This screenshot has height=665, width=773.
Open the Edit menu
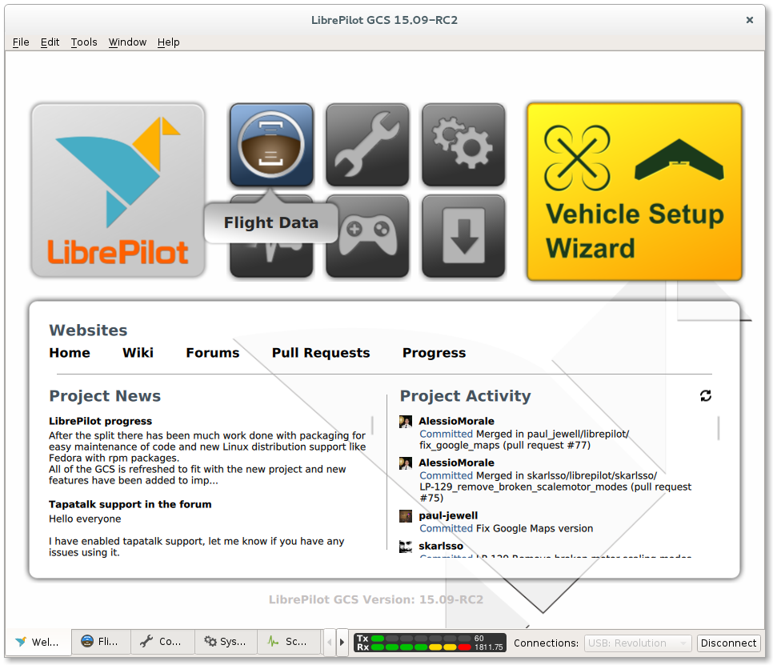[50, 42]
